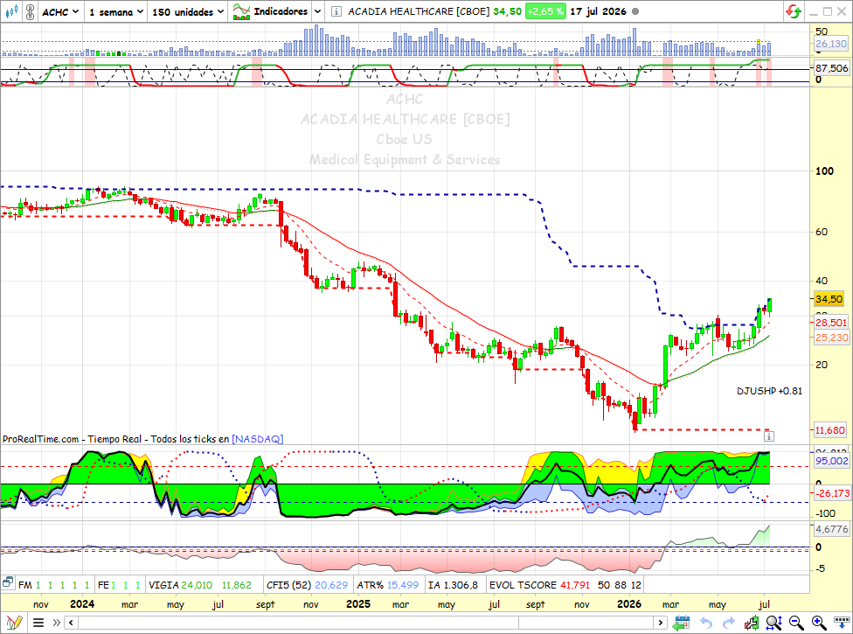Click the 2024 label on the time axis
The width and height of the screenshot is (853, 634).
pyautogui.click(x=82, y=604)
